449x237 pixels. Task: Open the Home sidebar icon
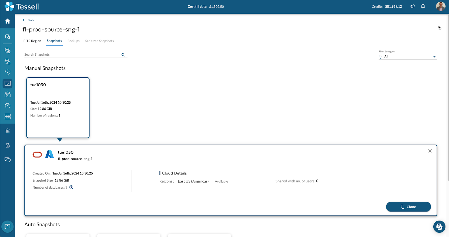tap(8, 21)
